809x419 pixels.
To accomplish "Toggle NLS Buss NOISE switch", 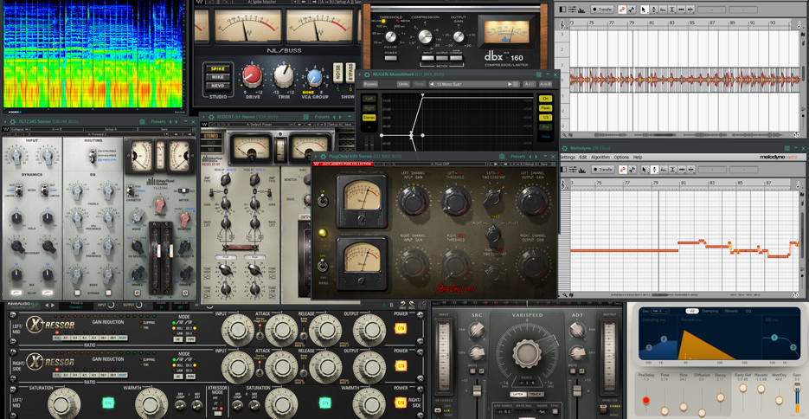I will point(337,72).
